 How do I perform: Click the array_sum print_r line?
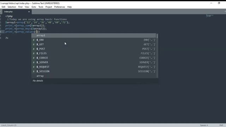25,26
